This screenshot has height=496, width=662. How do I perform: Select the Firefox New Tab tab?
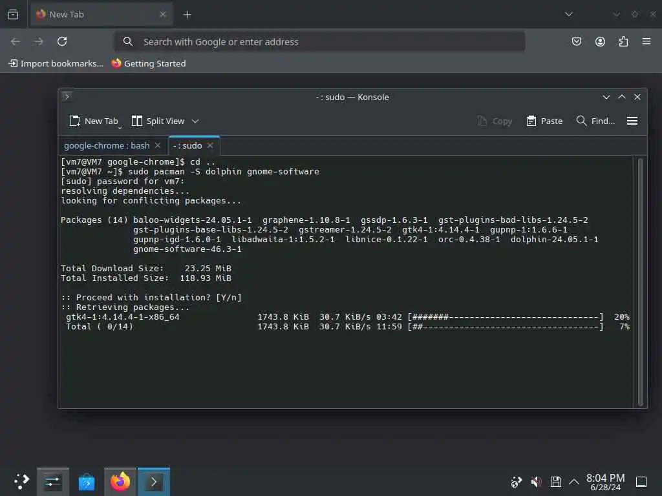[101, 14]
